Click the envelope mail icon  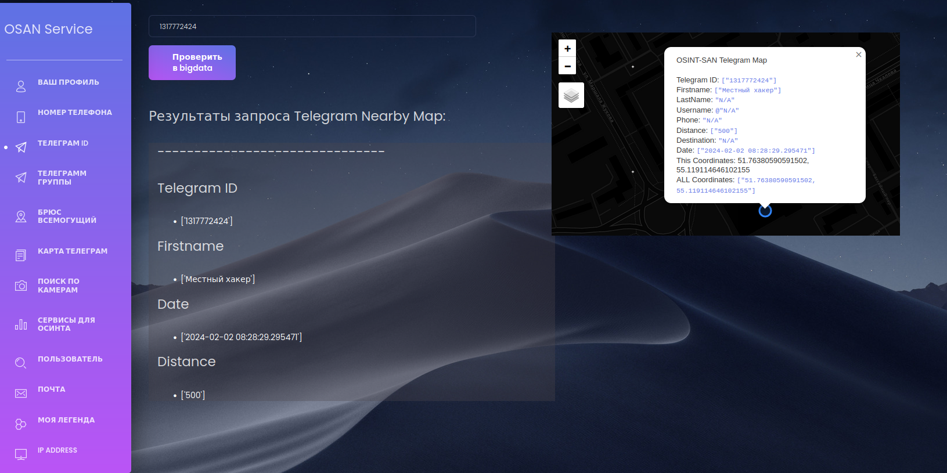tap(21, 393)
